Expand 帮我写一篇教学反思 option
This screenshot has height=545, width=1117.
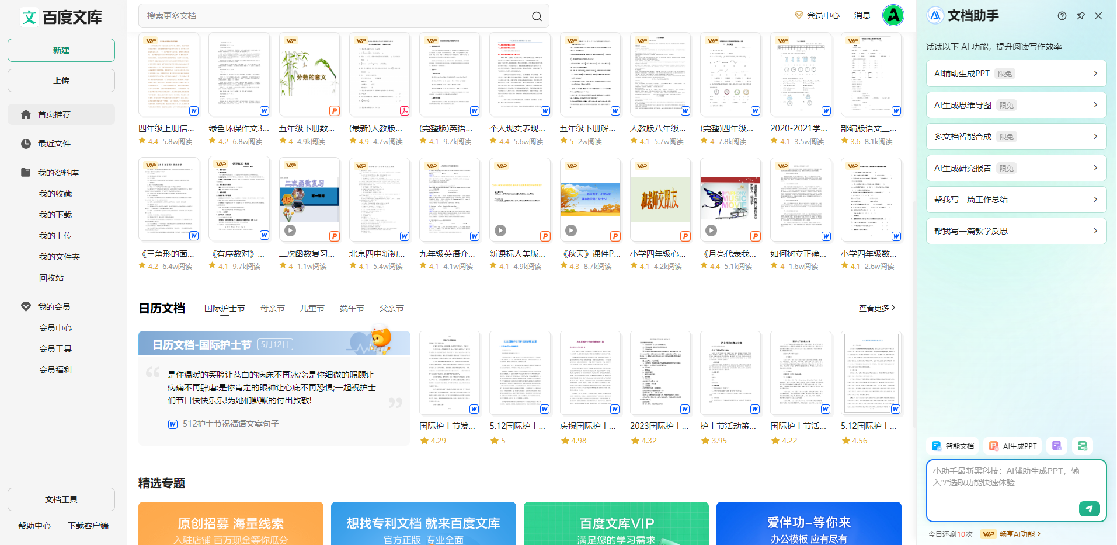[x=1095, y=231]
